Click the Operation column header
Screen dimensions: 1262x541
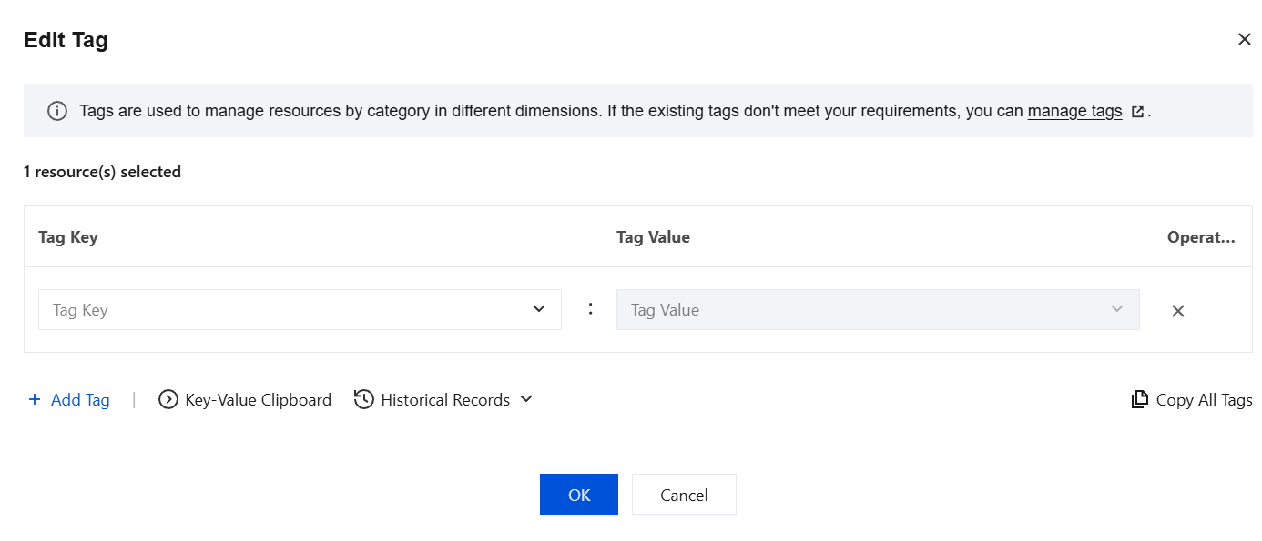tap(1201, 237)
